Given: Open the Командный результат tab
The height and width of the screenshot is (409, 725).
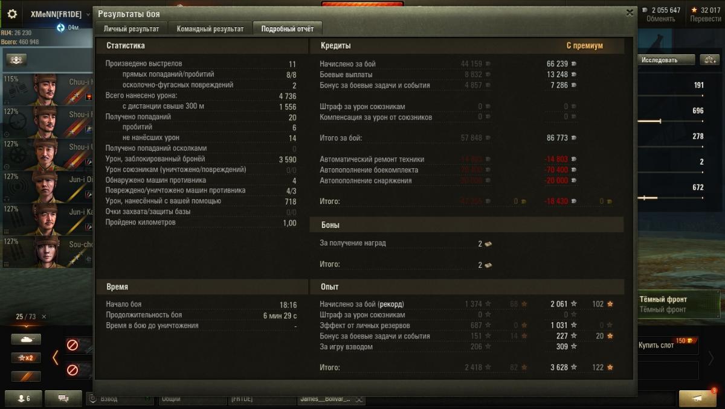Looking at the screenshot, I should tap(210, 28).
